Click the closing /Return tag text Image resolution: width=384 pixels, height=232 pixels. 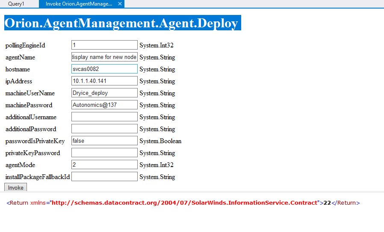(346, 203)
